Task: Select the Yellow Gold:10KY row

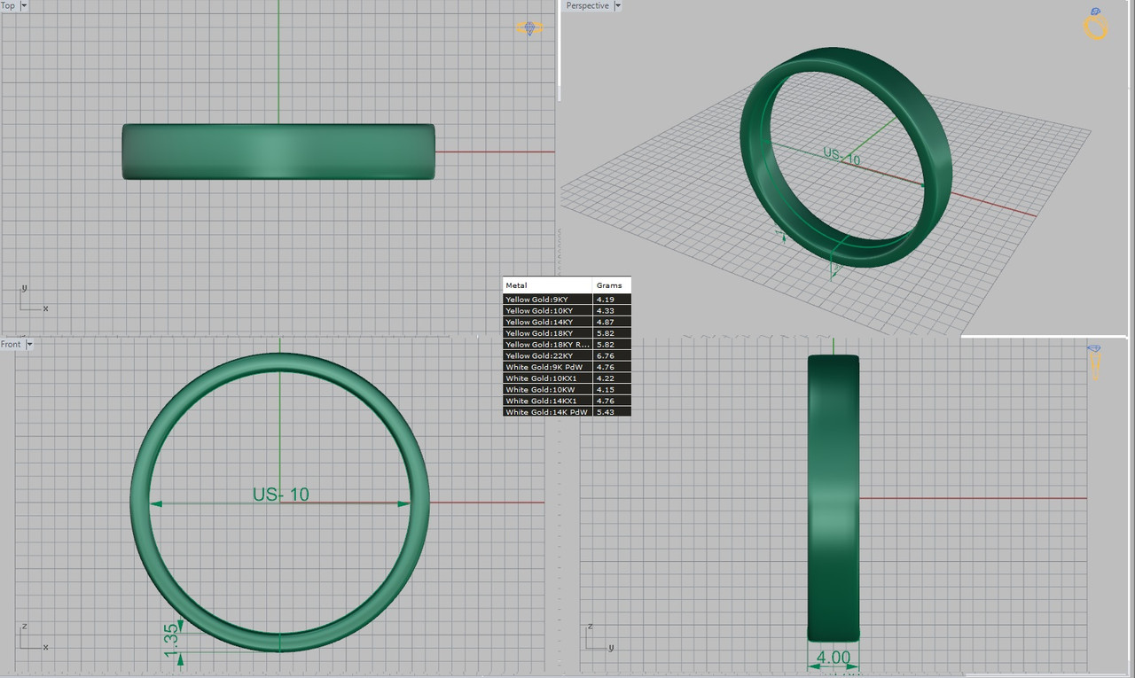Action: pyautogui.click(x=567, y=311)
